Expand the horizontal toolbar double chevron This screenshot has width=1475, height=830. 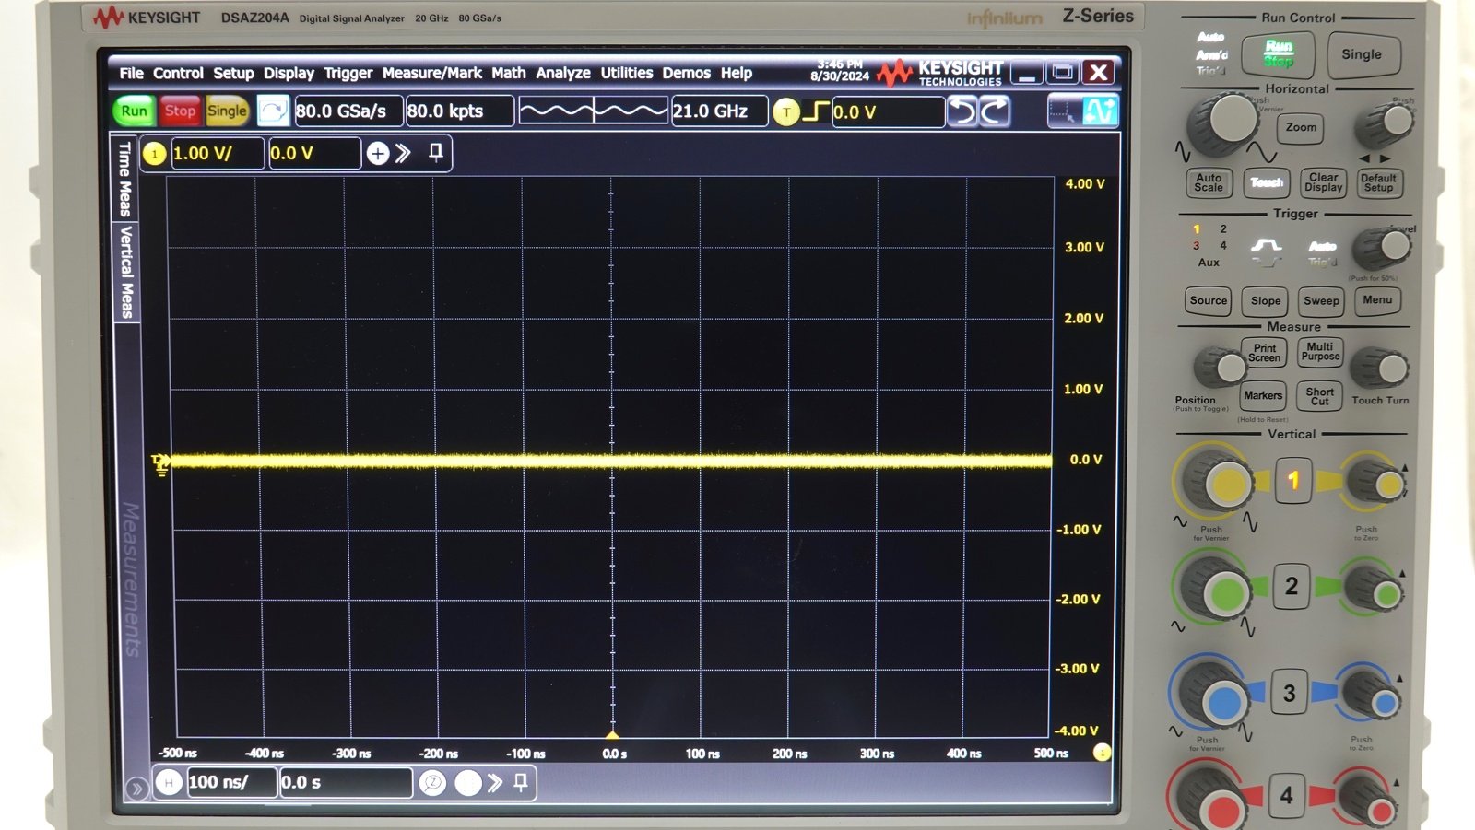pos(495,783)
